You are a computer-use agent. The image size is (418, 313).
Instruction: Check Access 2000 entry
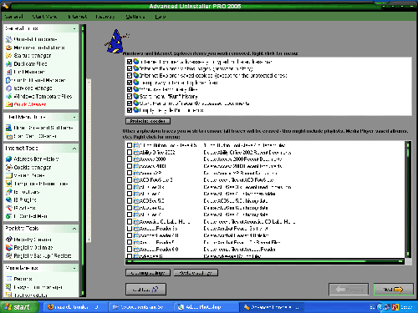pos(130,159)
